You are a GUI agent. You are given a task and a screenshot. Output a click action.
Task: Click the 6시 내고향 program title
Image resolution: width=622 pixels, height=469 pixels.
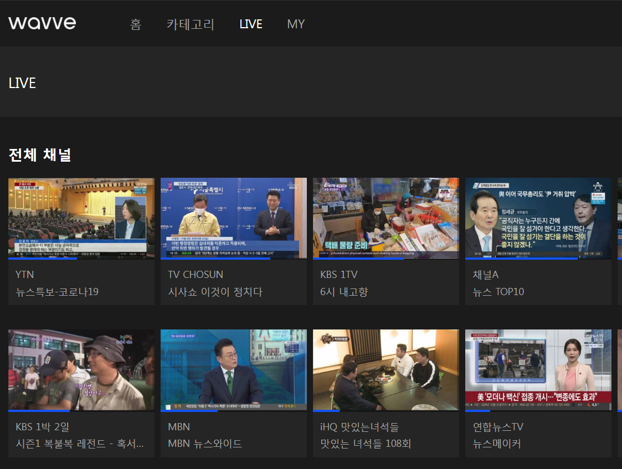point(344,292)
